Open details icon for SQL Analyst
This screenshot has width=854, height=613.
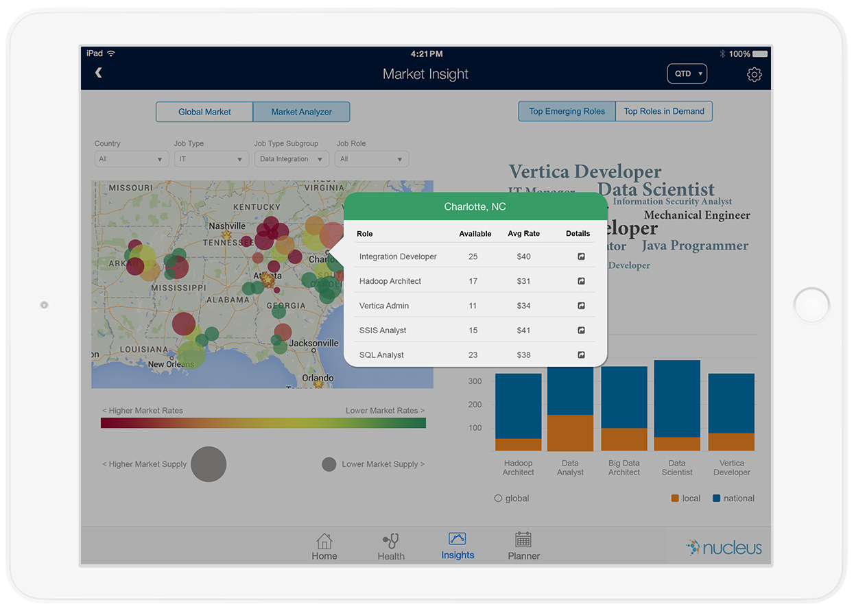[581, 355]
